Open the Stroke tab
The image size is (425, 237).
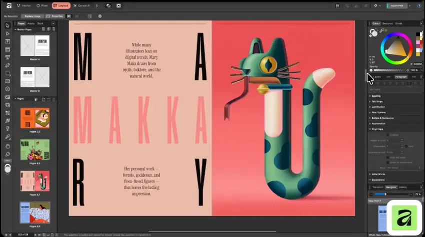tap(398, 23)
